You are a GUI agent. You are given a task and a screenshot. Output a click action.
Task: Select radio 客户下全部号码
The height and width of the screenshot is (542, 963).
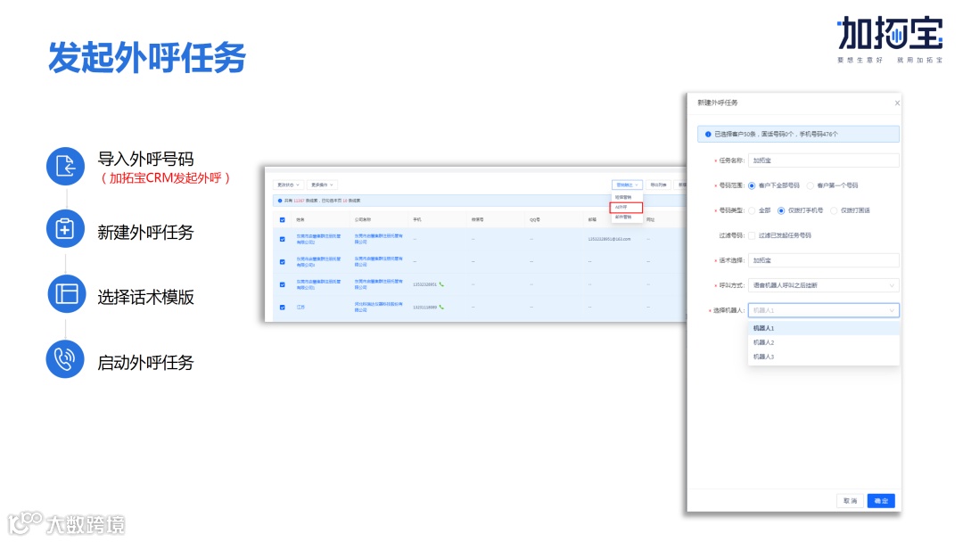[752, 185]
